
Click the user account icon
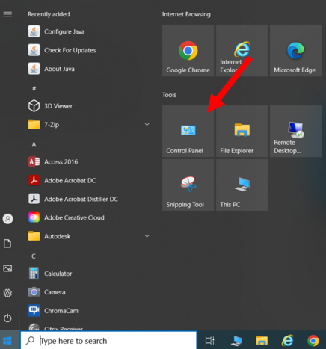[7, 219]
